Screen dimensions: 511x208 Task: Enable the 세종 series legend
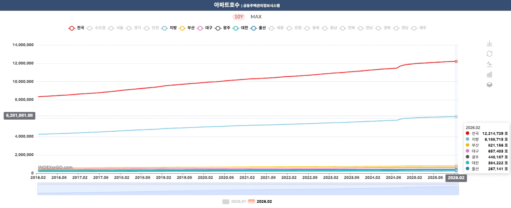point(276,28)
